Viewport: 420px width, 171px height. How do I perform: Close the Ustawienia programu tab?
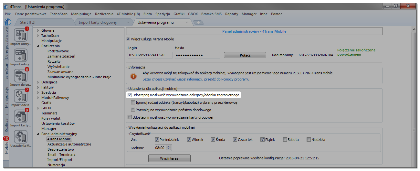click(187, 23)
